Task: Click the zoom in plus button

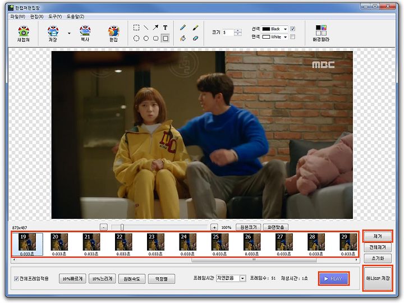Action: 214,227
